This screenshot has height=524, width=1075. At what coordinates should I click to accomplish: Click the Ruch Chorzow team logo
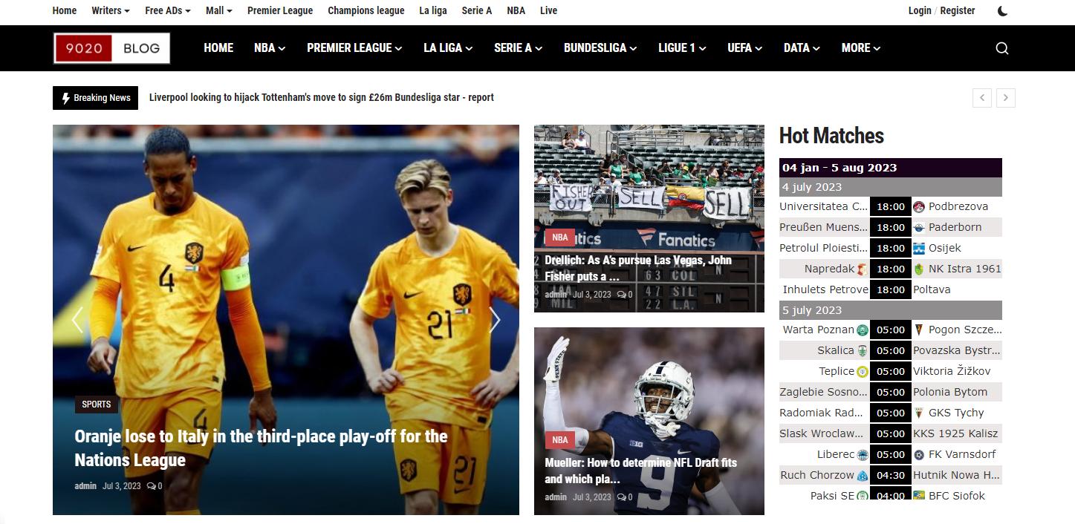(863, 475)
